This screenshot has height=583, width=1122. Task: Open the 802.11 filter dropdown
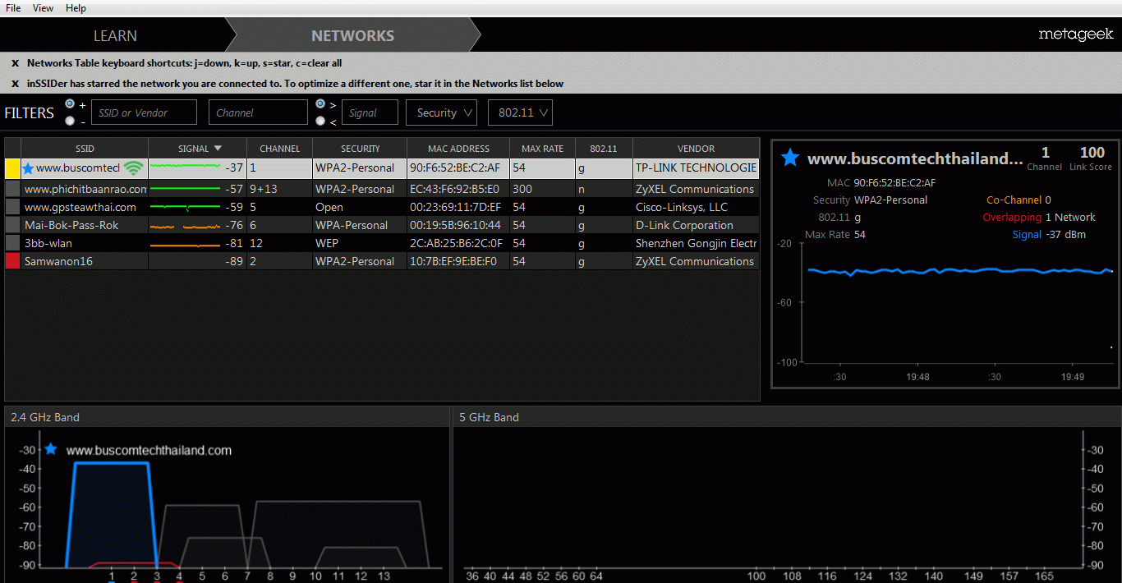520,112
